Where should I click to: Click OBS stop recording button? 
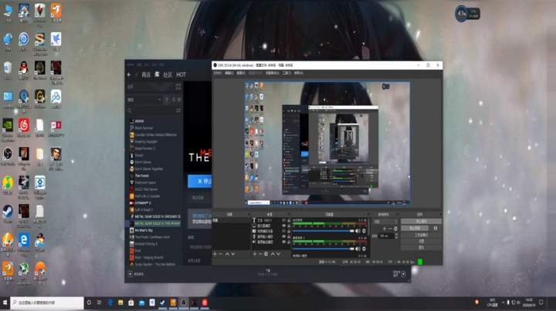pyautogui.click(x=415, y=229)
